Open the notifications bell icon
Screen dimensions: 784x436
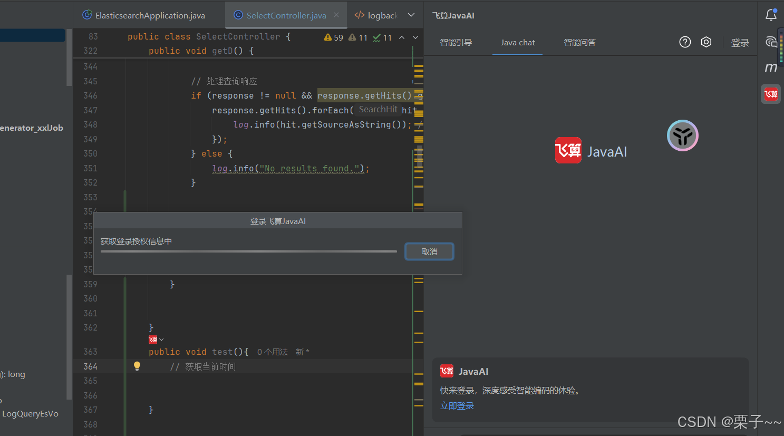[771, 15]
